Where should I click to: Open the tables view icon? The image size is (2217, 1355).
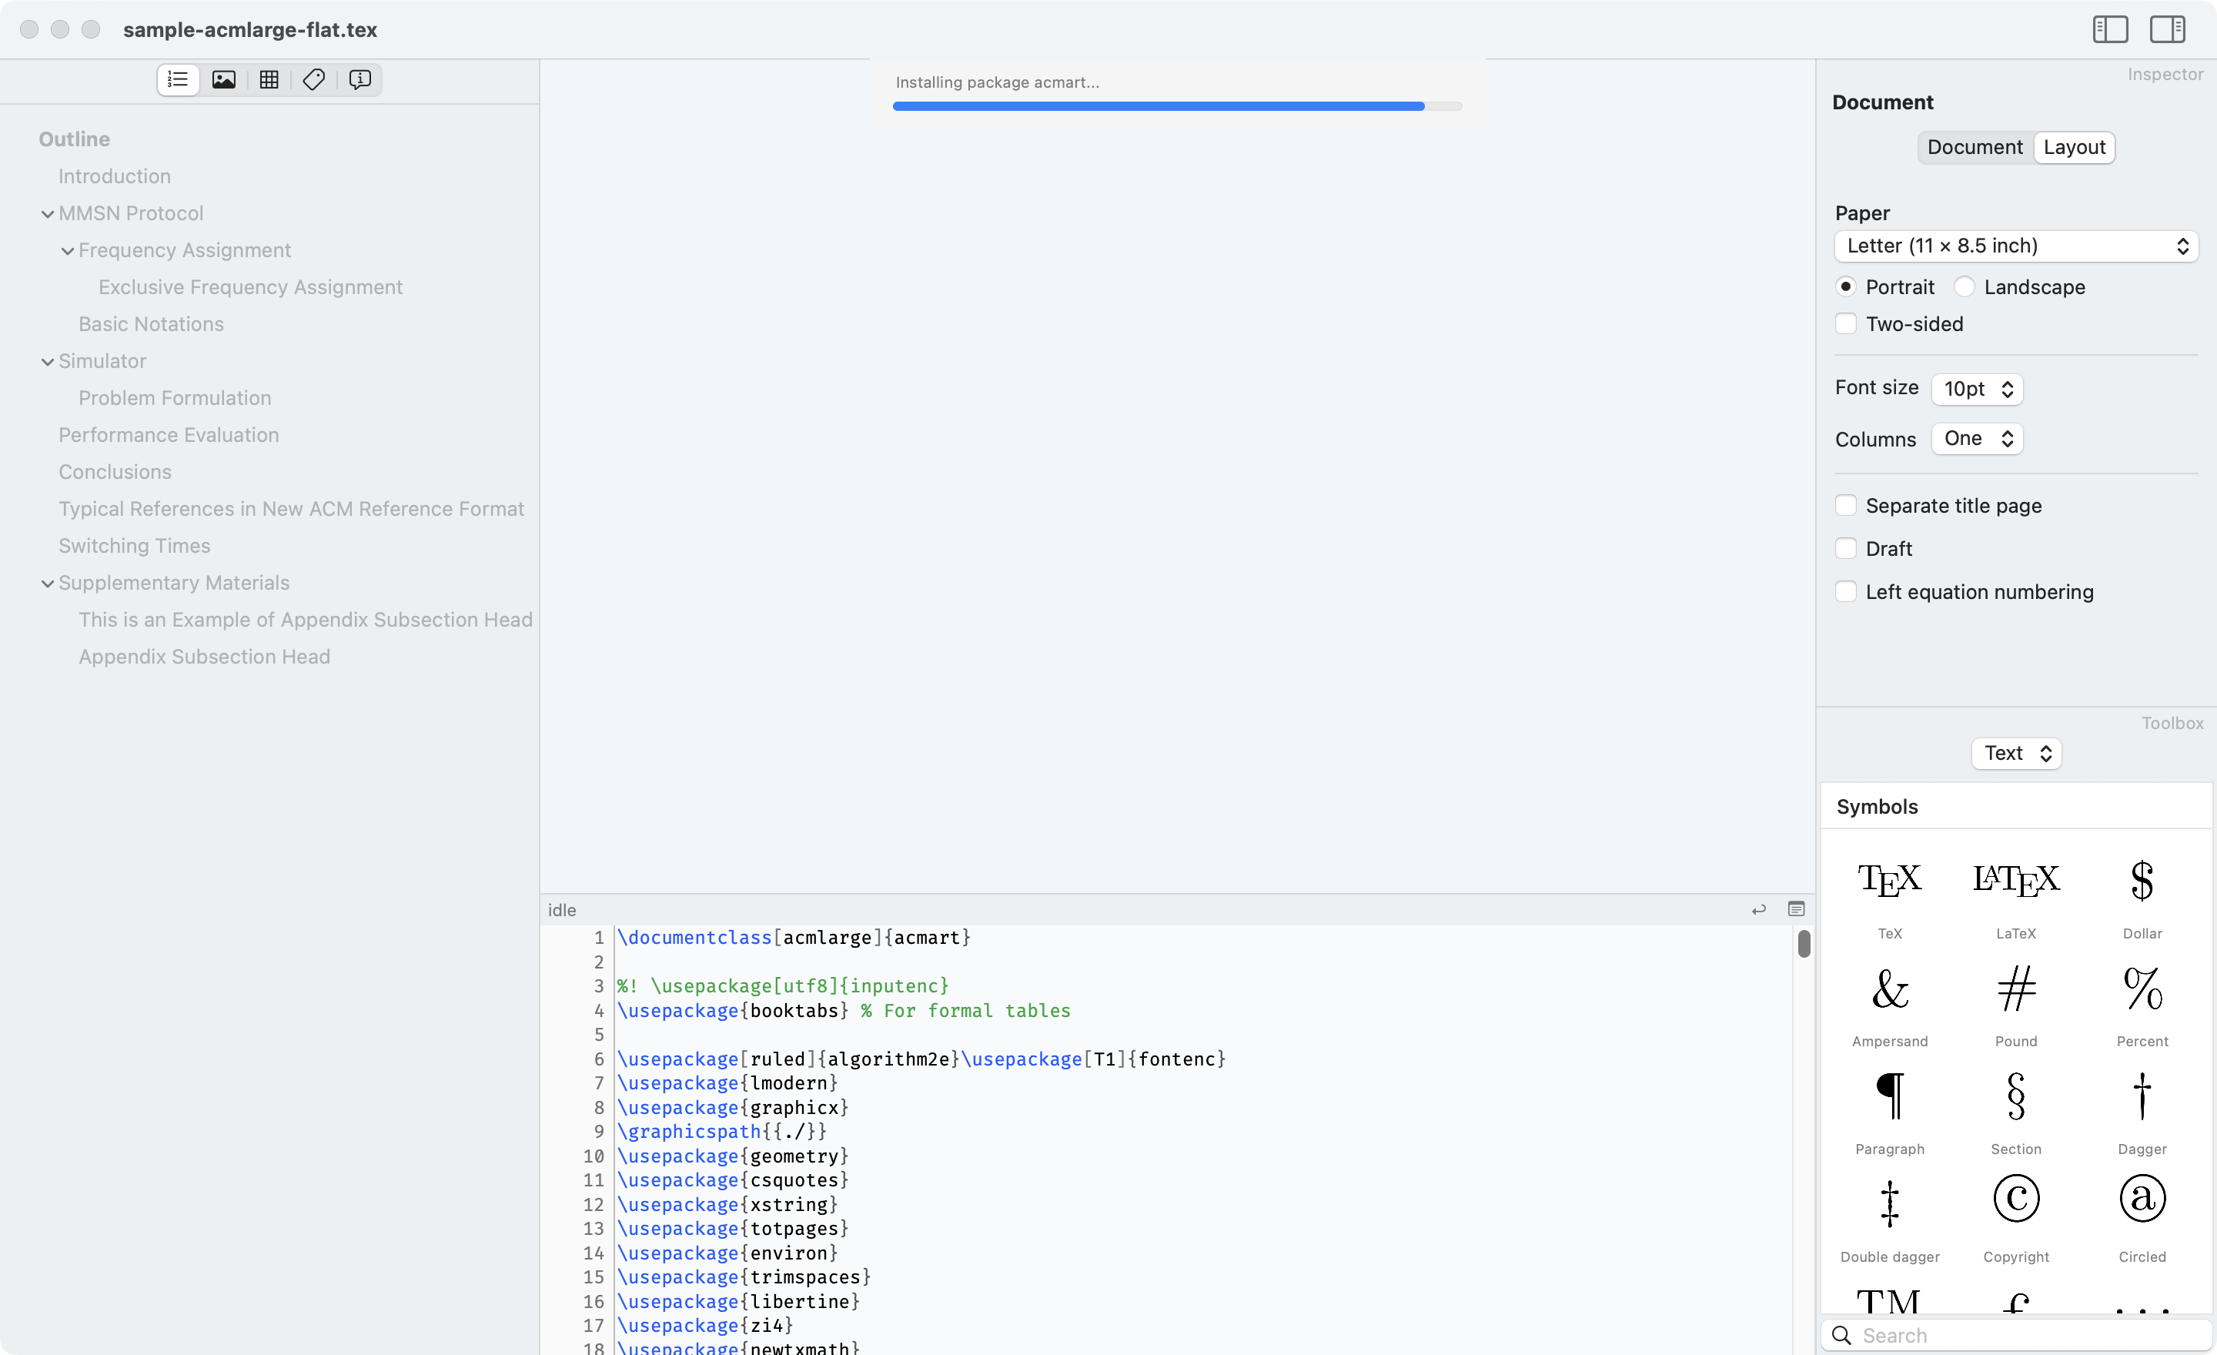(269, 80)
